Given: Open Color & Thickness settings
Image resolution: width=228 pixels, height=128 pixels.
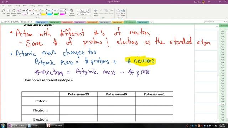Looking at the screenshot, I should pyautogui.click(x=72, y=12).
